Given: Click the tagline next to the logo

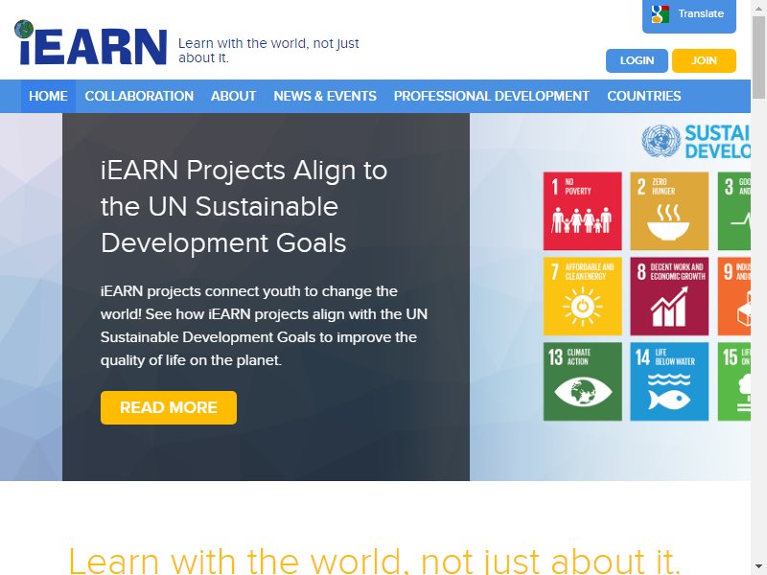Looking at the screenshot, I should tap(268, 51).
